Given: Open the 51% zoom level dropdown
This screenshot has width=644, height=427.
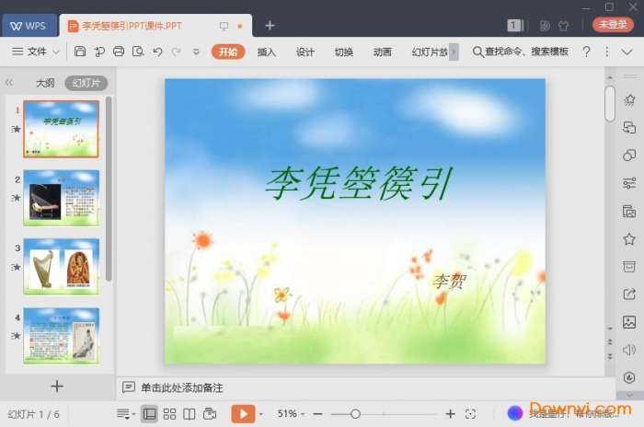Looking at the screenshot, I should [x=291, y=414].
